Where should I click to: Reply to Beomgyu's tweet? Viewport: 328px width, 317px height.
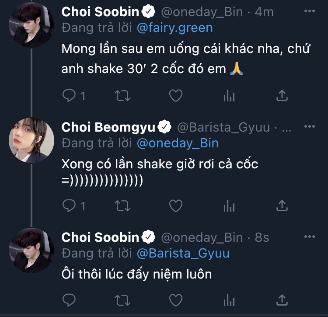pyautogui.click(x=69, y=206)
